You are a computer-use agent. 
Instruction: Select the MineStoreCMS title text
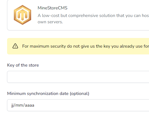53,8
